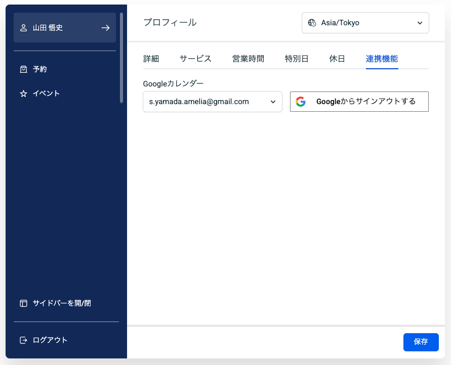Viewport: 451px width, 365px height.
Task: Click the ログアウト exit icon
Action: pyautogui.click(x=23, y=340)
